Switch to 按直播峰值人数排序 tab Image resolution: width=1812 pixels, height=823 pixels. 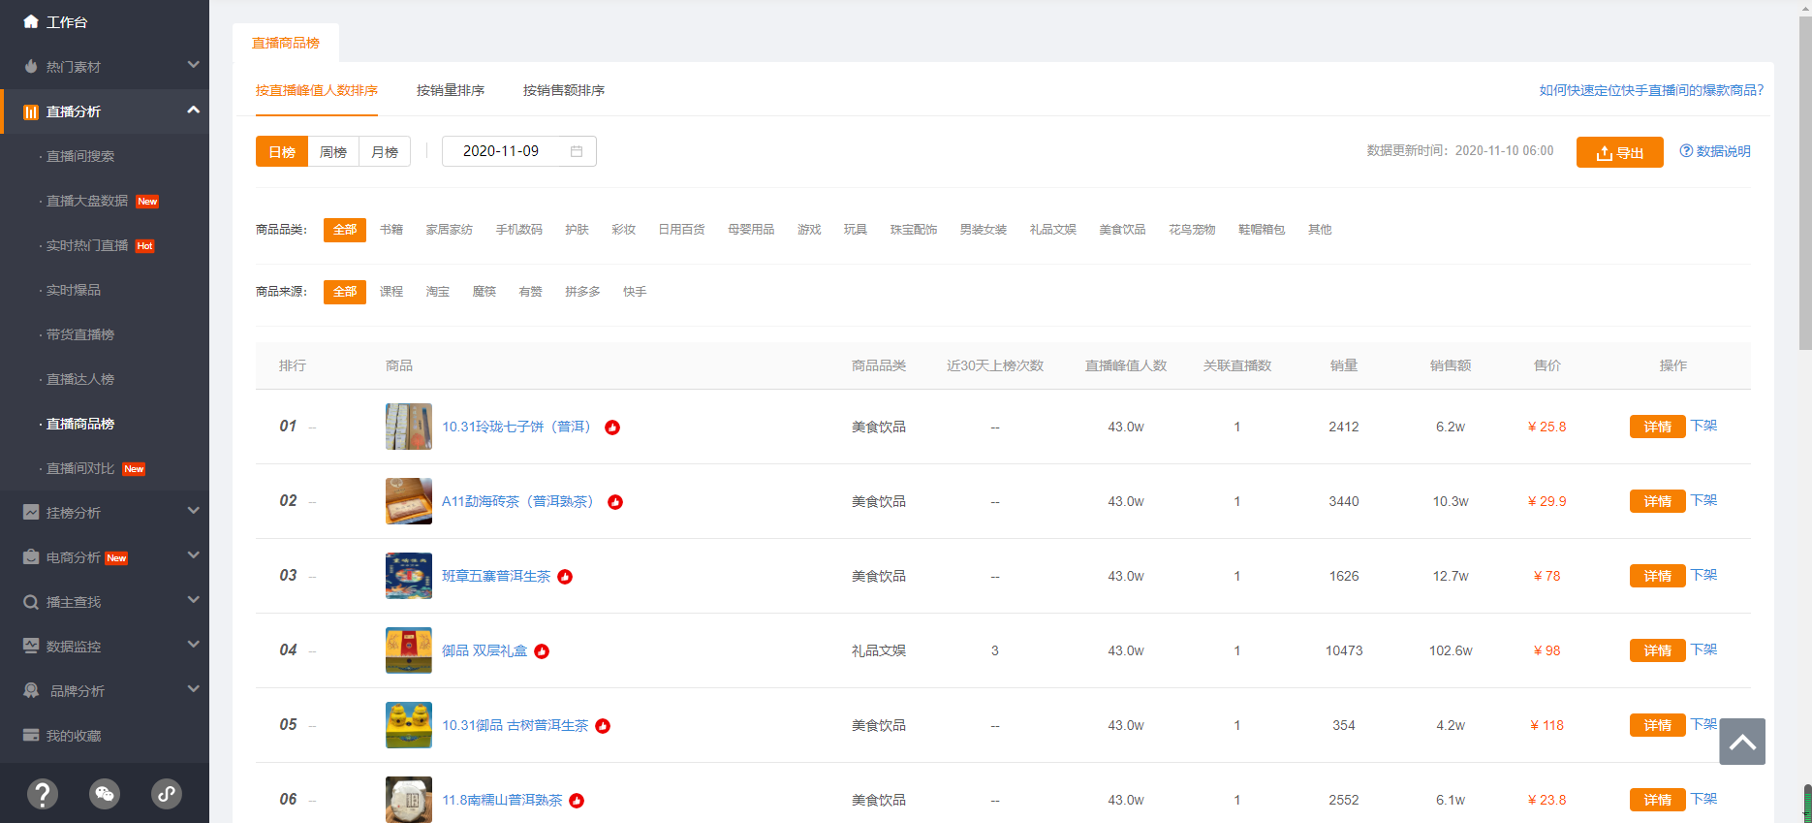(x=317, y=90)
